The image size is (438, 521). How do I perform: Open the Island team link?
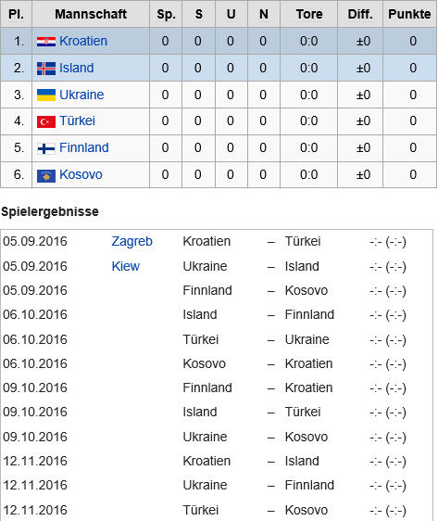pos(77,68)
